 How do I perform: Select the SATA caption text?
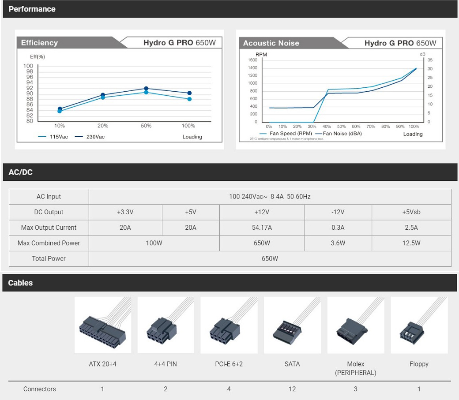pos(292,364)
